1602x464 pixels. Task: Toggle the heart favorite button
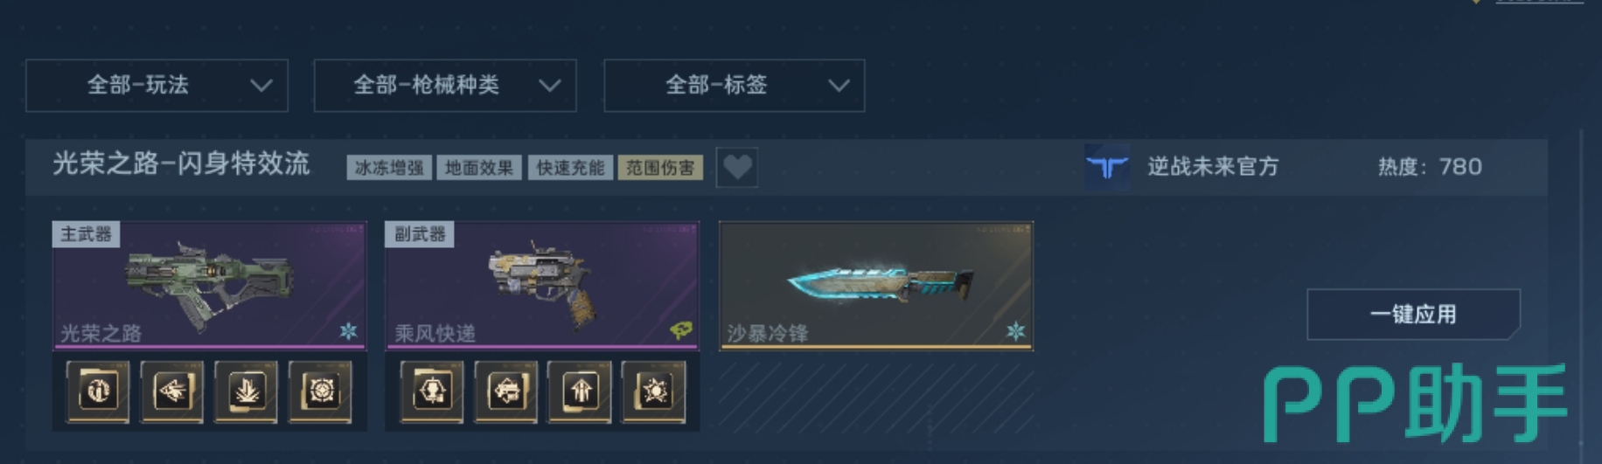[737, 167]
